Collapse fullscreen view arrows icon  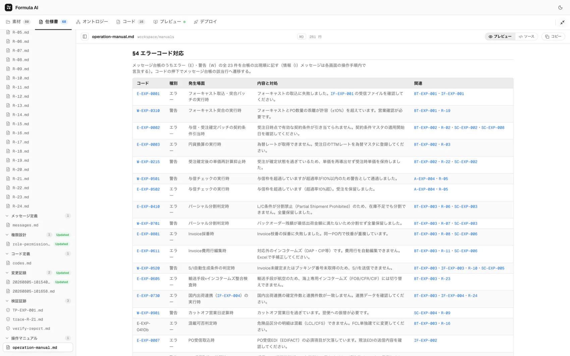point(562,22)
